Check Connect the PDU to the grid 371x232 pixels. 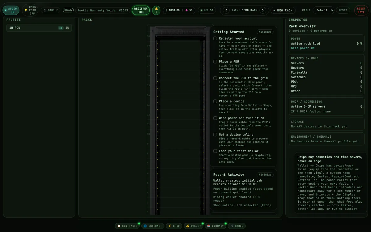(215, 78)
